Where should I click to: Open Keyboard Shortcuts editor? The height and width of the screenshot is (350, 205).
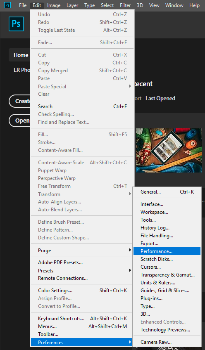tap(82, 319)
